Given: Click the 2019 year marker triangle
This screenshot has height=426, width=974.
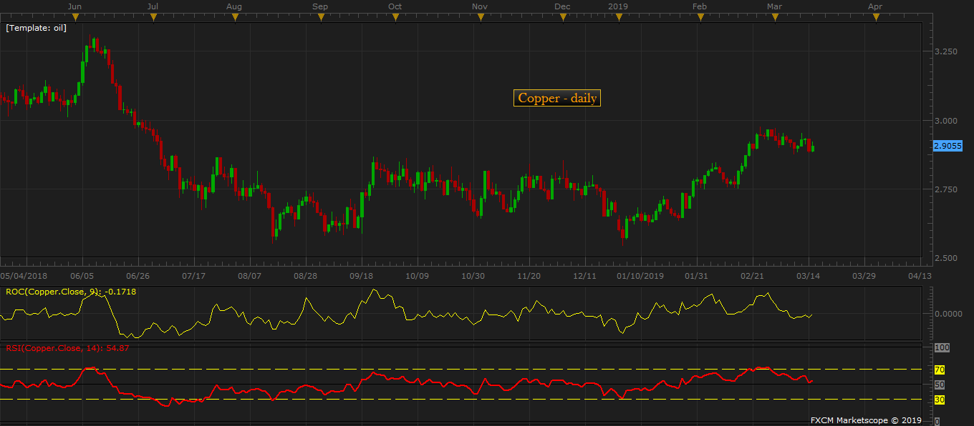Looking at the screenshot, I should pos(619,18).
